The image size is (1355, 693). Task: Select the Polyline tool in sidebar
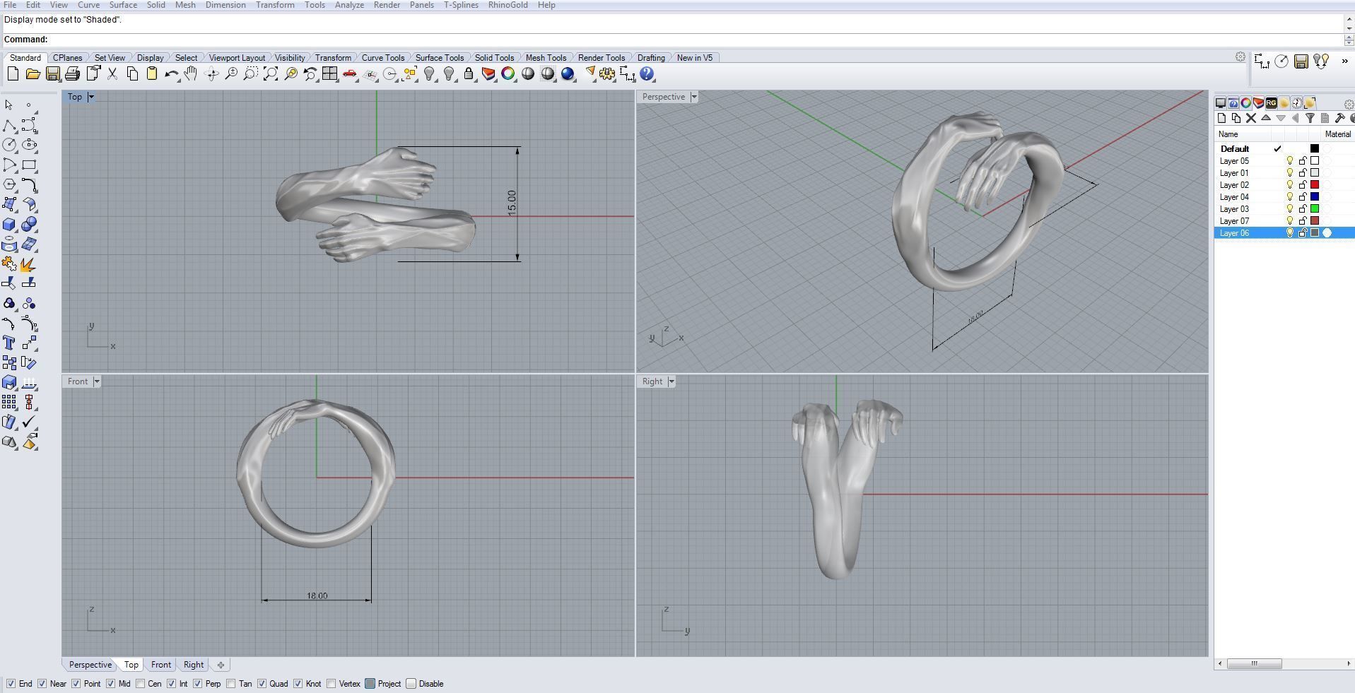[9, 126]
